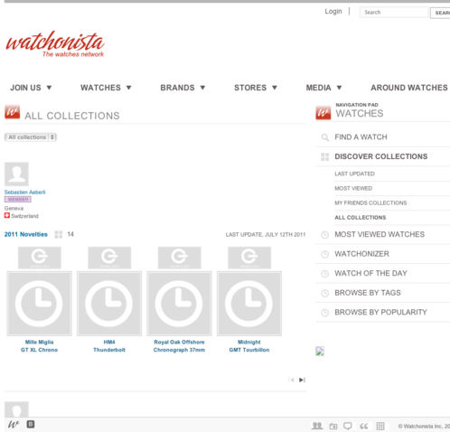
Task: Click the Member badge under Sebastien Aeberli
Action: coord(18,200)
